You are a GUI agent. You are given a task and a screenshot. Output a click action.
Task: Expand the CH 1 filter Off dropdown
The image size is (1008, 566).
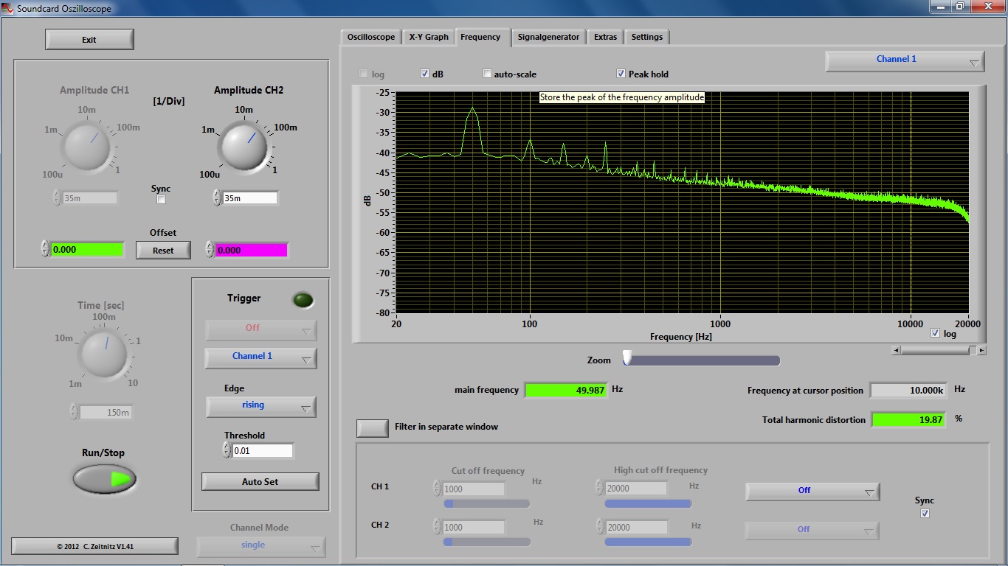812,491
